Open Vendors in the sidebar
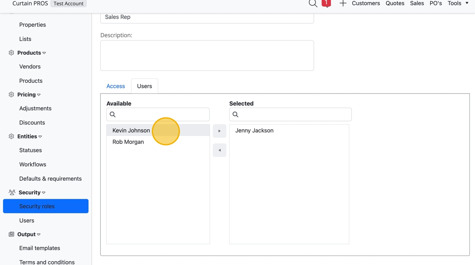475x265 pixels. [30, 66]
